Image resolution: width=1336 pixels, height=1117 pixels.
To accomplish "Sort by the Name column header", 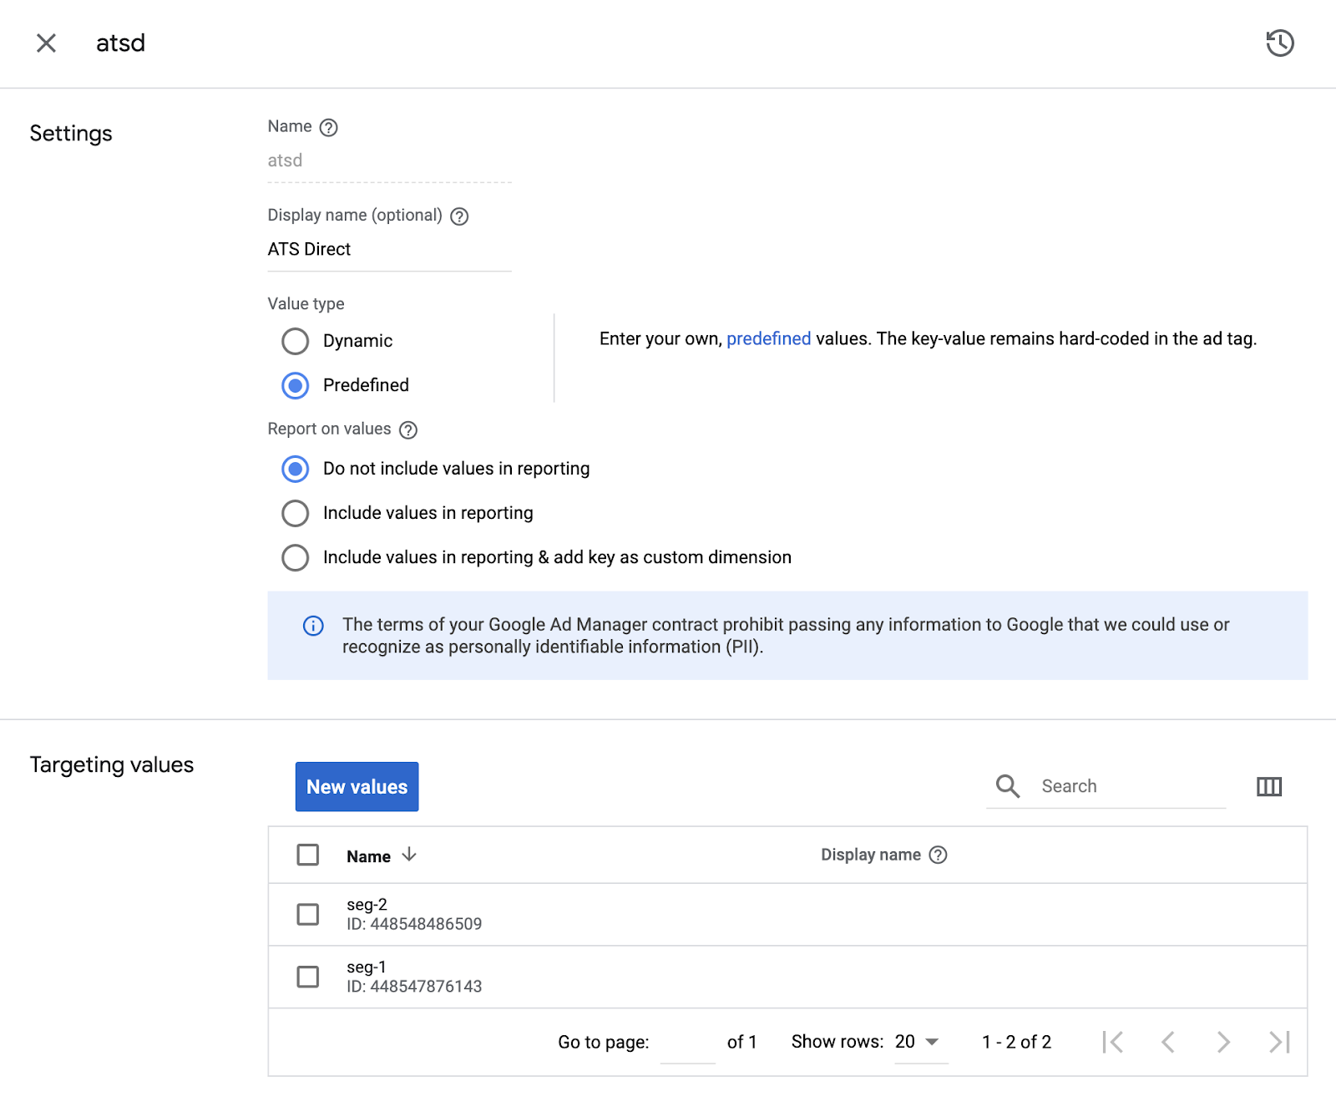I will coord(368,856).
